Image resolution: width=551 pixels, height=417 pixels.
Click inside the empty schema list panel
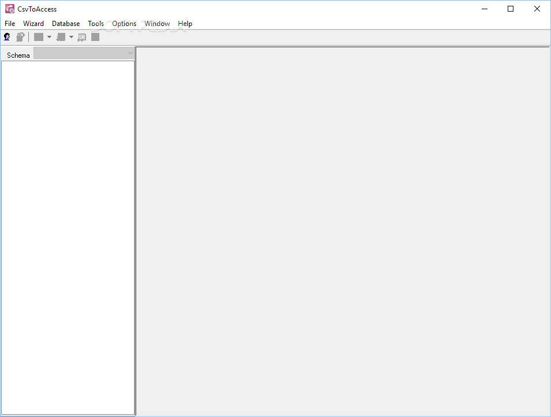click(x=68, y=237)
